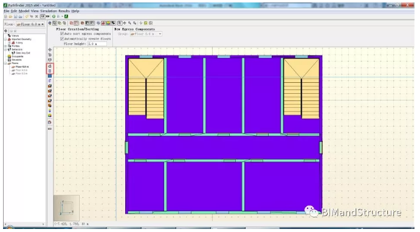The height and width of the screenshot is (232, 420).
Task: Open the Group dropdown under New Egress Components
Action: 146,34
